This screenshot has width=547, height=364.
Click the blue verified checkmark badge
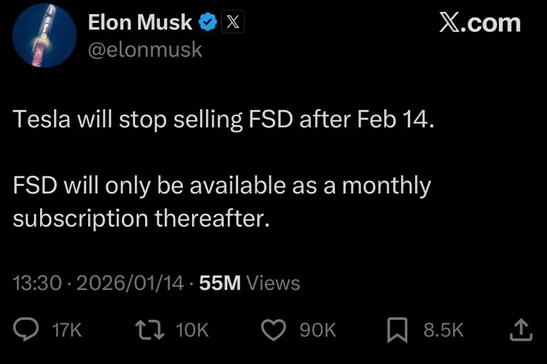pyautogui.click(x=208, y=23)
